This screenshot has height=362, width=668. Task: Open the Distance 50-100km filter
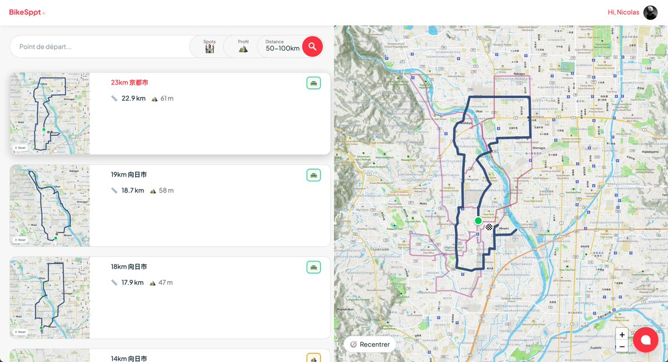coord(282,46)
